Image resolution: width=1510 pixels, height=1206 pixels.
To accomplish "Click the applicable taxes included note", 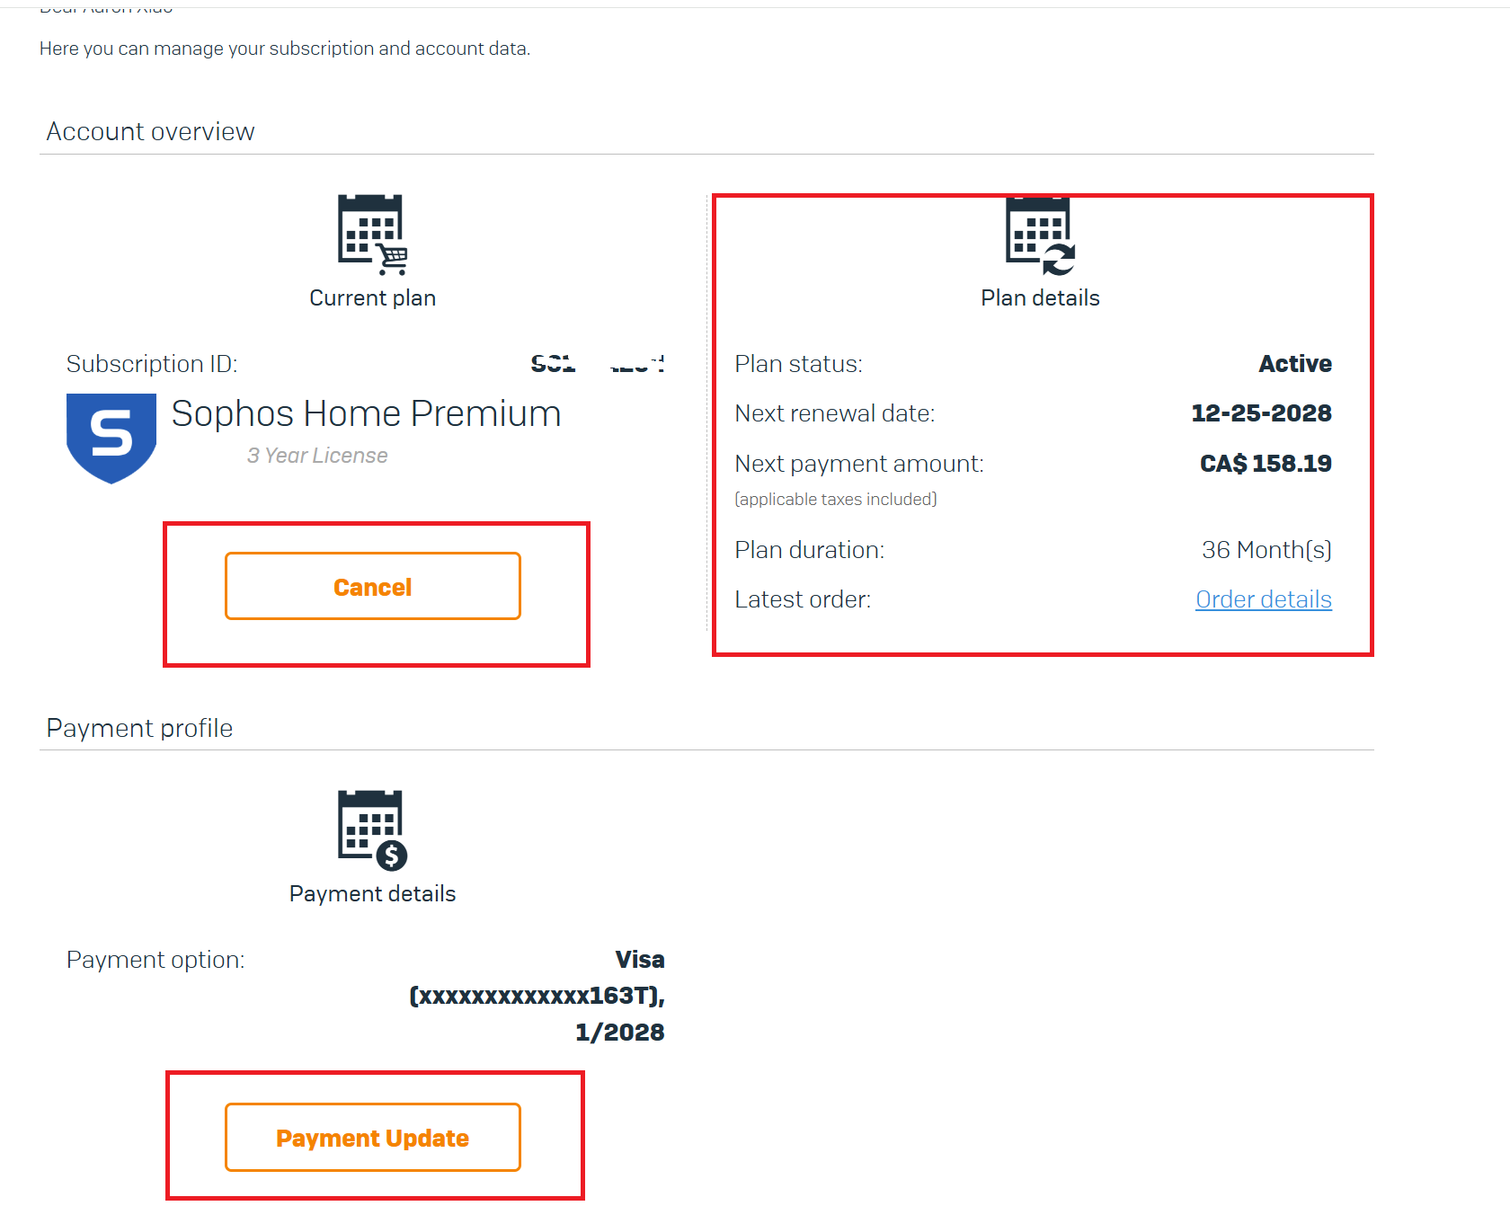I will pyautogui.click(x=836, y=499).
